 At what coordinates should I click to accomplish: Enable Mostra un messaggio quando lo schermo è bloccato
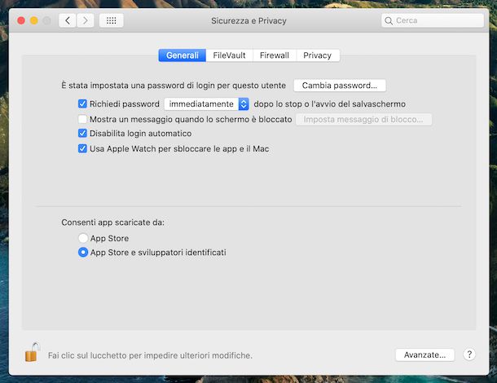[x=82, y=119]
